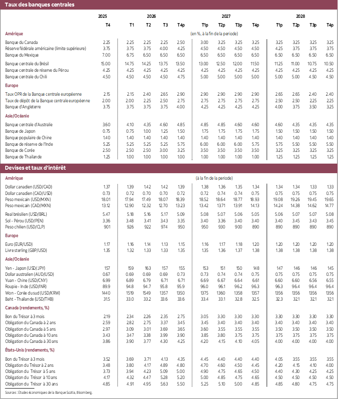Screen dimensions: 338x399
Task: Click 'Peso mexicain (CAD/MXN)' row label
Action: pos(28,206)
